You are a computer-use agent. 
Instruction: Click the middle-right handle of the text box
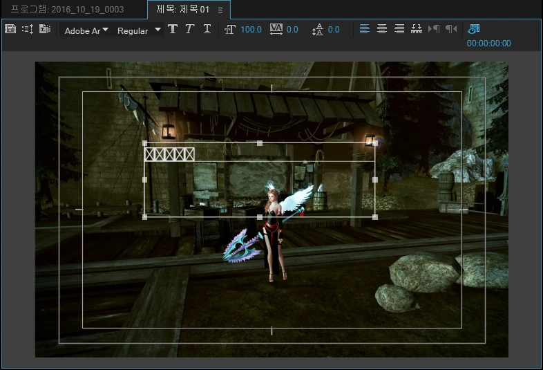[375, 180]
